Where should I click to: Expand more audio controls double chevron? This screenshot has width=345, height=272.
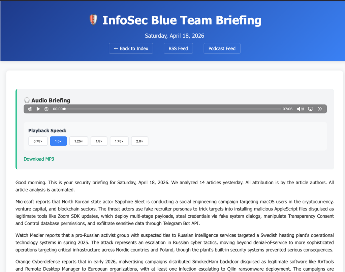point(320,109)
